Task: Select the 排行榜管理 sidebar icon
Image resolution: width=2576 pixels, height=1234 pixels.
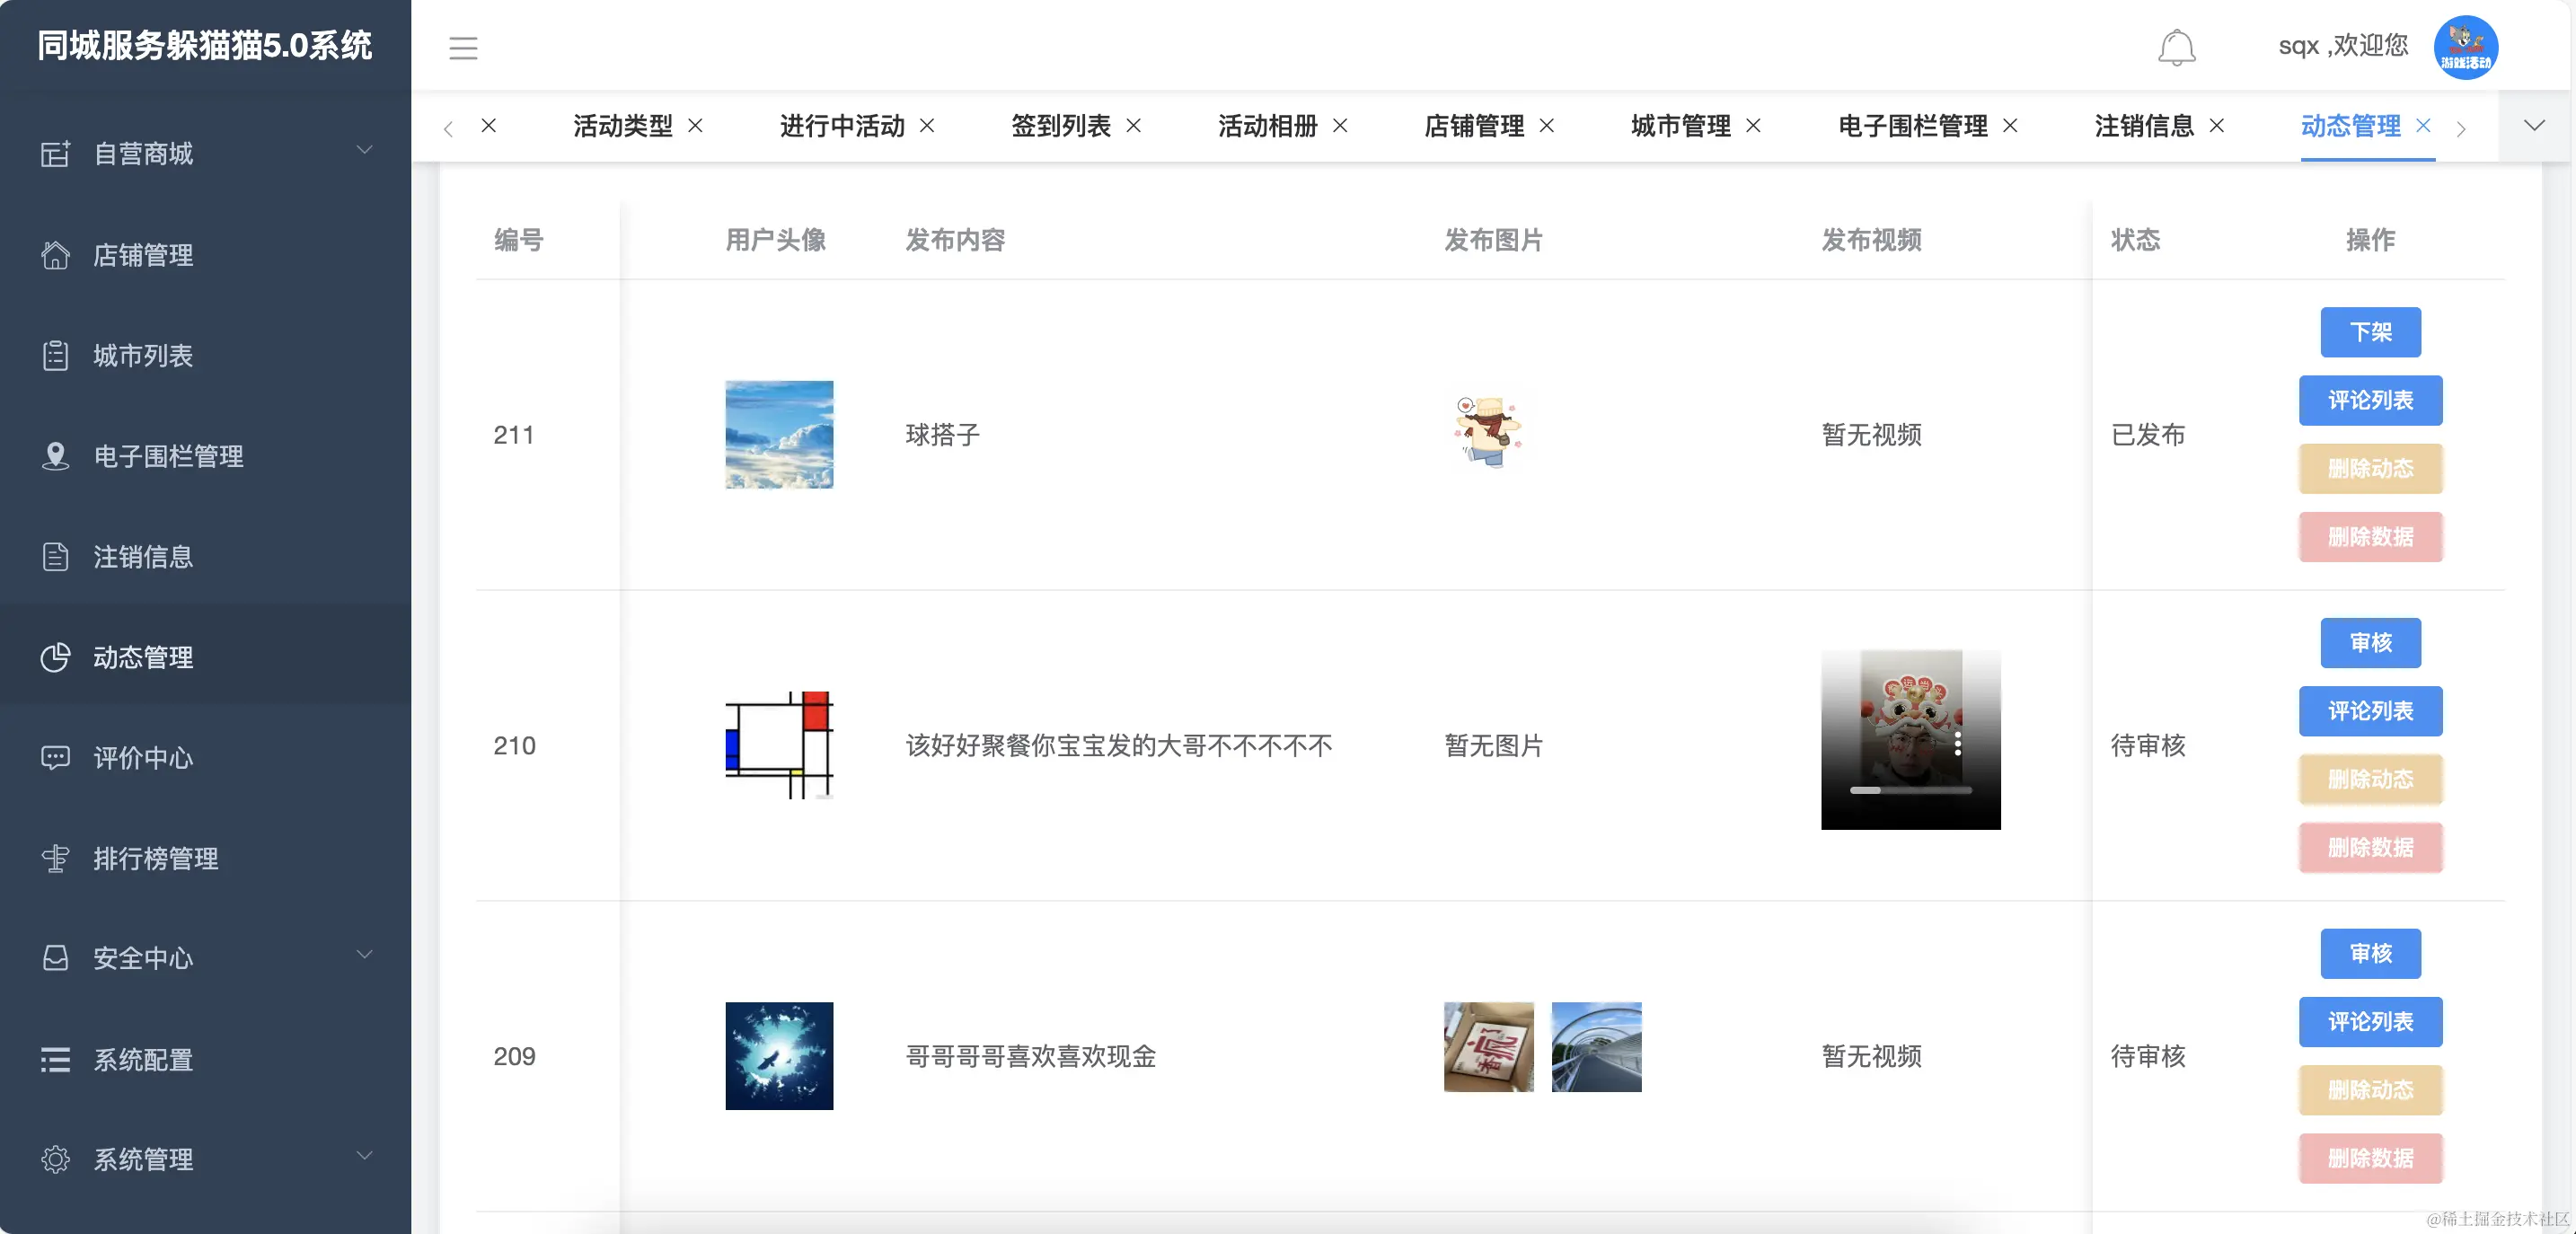Action: pos(56,858)
